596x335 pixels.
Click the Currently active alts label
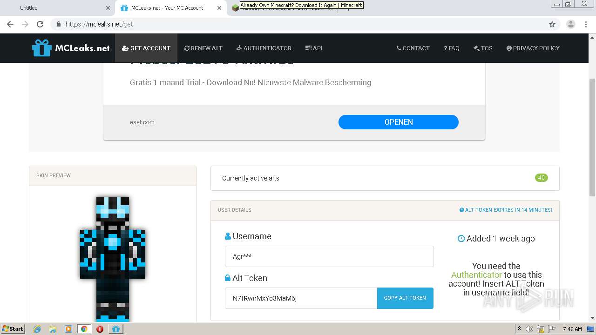[x=251, y=178]
